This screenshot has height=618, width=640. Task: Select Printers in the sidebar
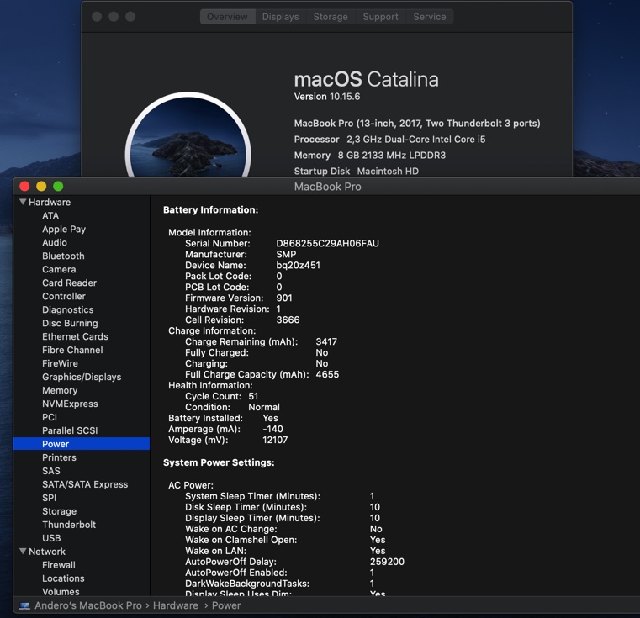(x=59, y=457)
